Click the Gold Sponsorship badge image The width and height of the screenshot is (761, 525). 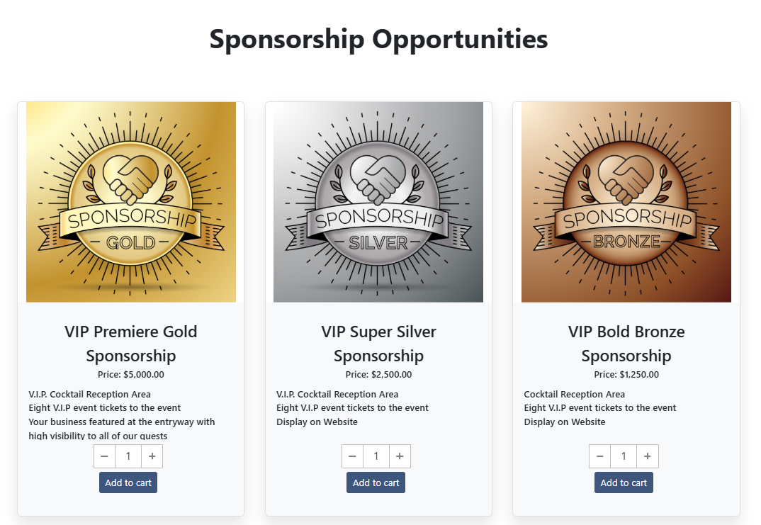click(130, 201)
